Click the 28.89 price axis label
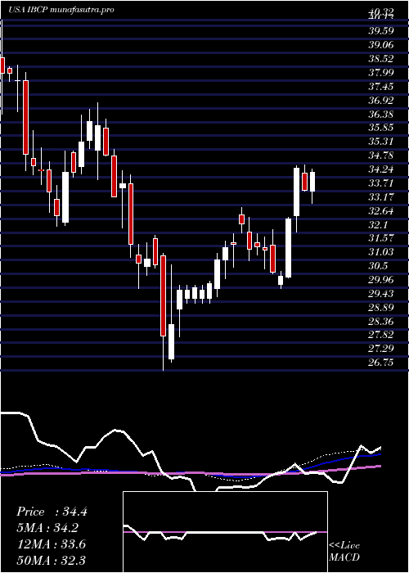 (x=381, y=308)
